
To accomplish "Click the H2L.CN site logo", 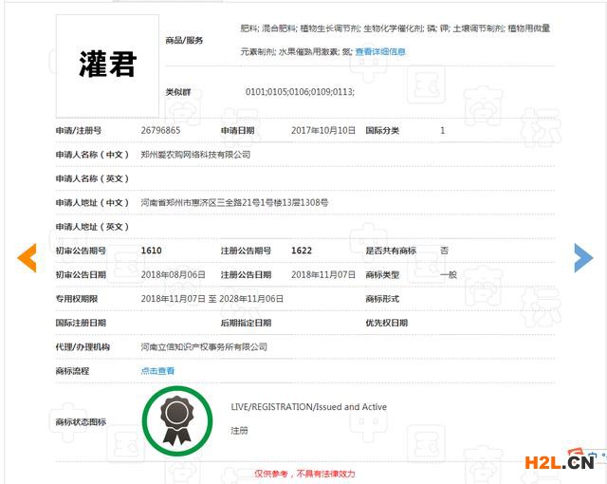I will coord(560,462).
